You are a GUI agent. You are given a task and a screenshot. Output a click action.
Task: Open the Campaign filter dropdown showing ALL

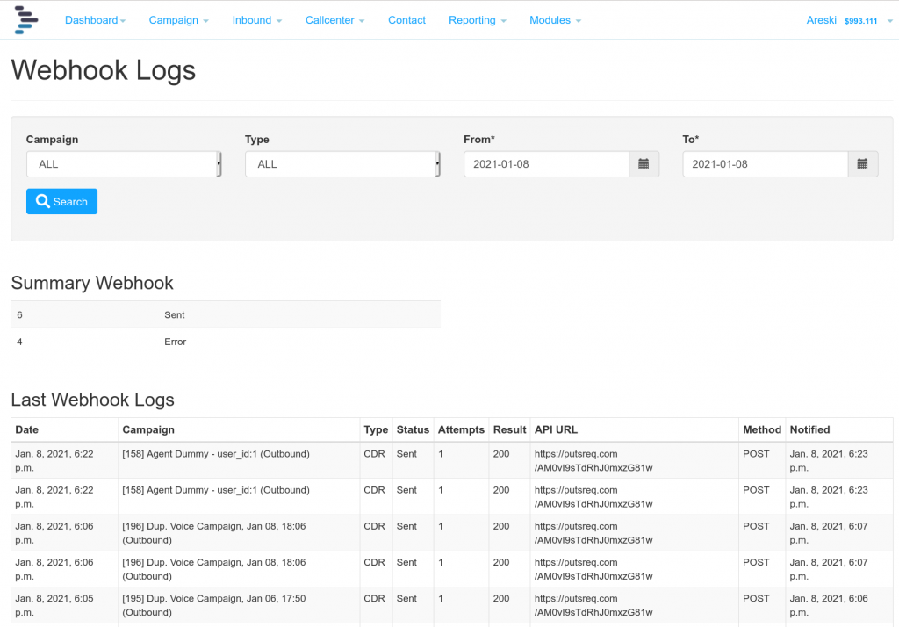(x=123, y=163)
